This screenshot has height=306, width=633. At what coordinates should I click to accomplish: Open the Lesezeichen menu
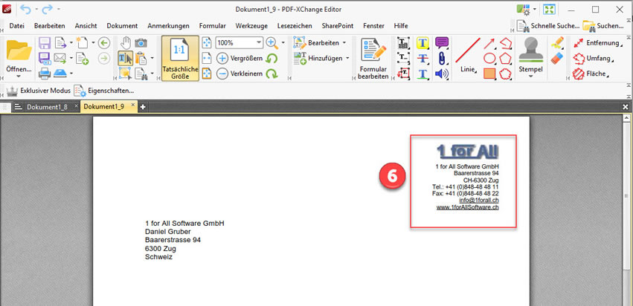(295, 26)
